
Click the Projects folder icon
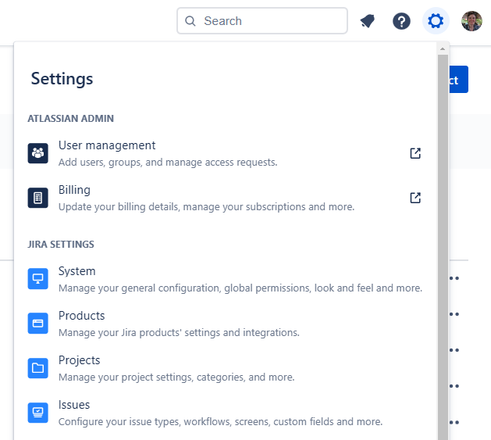(38, 368)
